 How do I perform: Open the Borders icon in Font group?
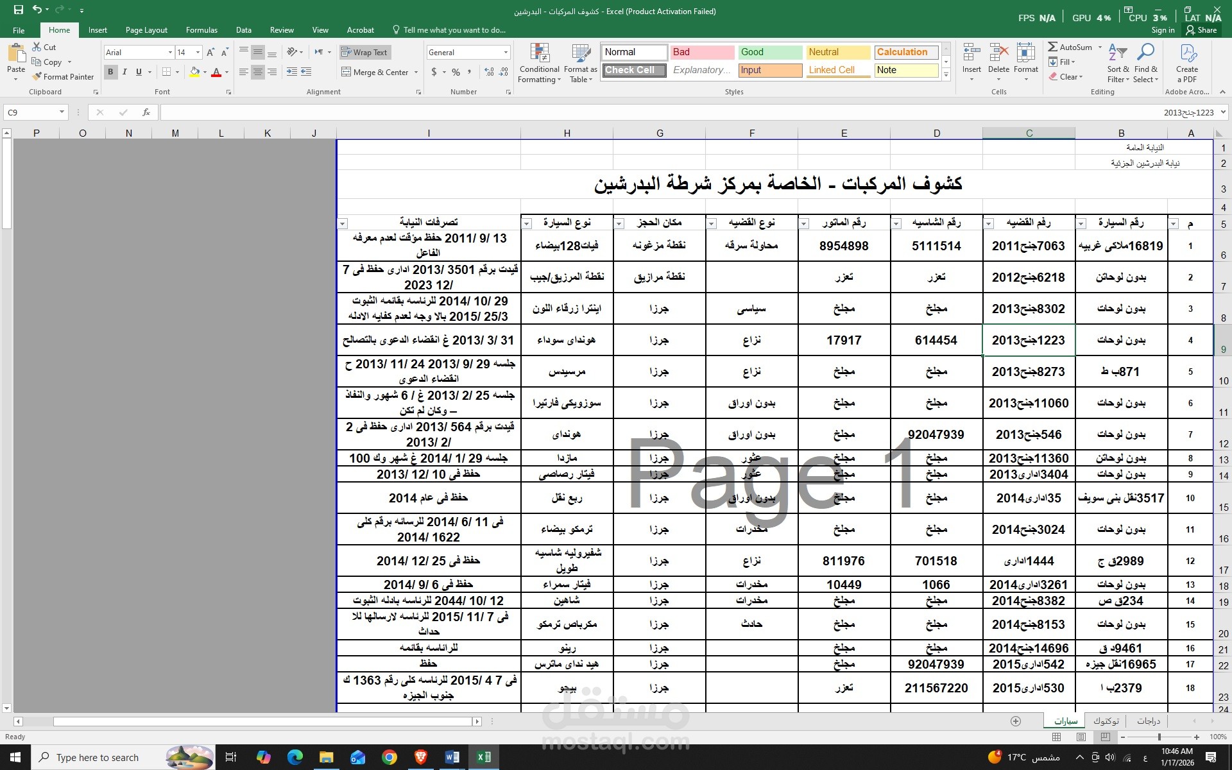167,72
